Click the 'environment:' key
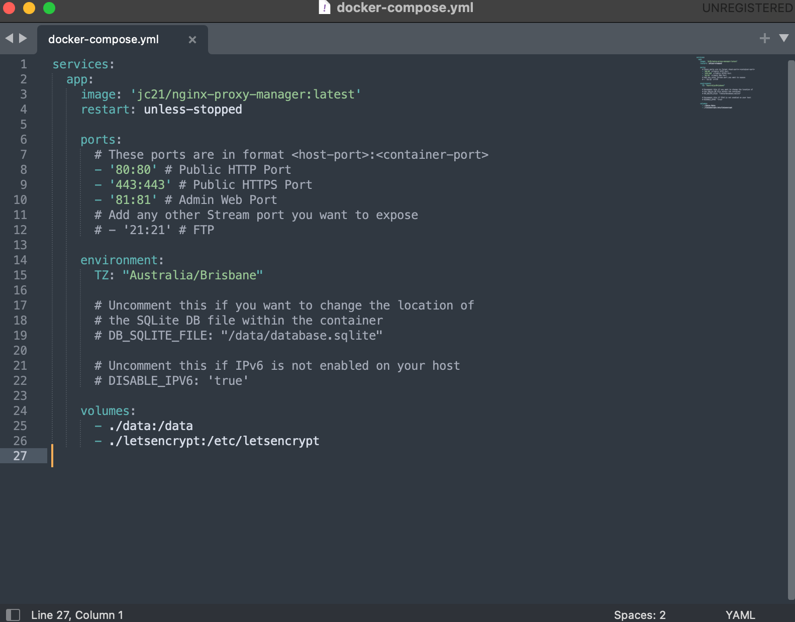Image resolution: width=795 pixels, height=622 pixels. point(122,260)
